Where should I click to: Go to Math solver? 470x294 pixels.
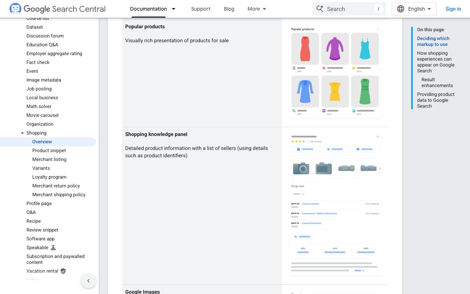39,107
